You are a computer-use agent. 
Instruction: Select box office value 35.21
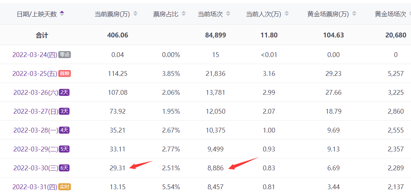click(118, 130)
